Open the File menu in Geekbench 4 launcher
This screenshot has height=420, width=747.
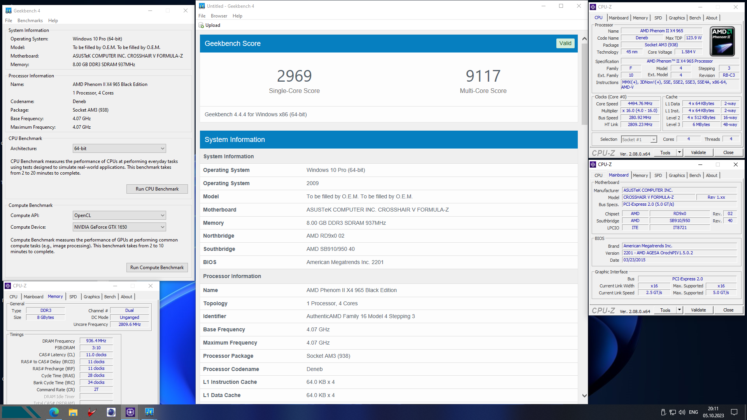click(x=9, y=21)
